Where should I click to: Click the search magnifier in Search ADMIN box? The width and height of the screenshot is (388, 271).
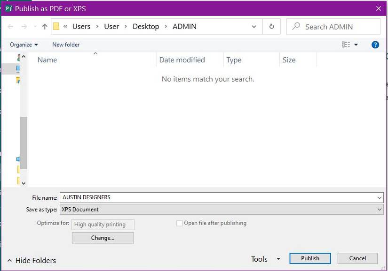click(x=296, y=26)
